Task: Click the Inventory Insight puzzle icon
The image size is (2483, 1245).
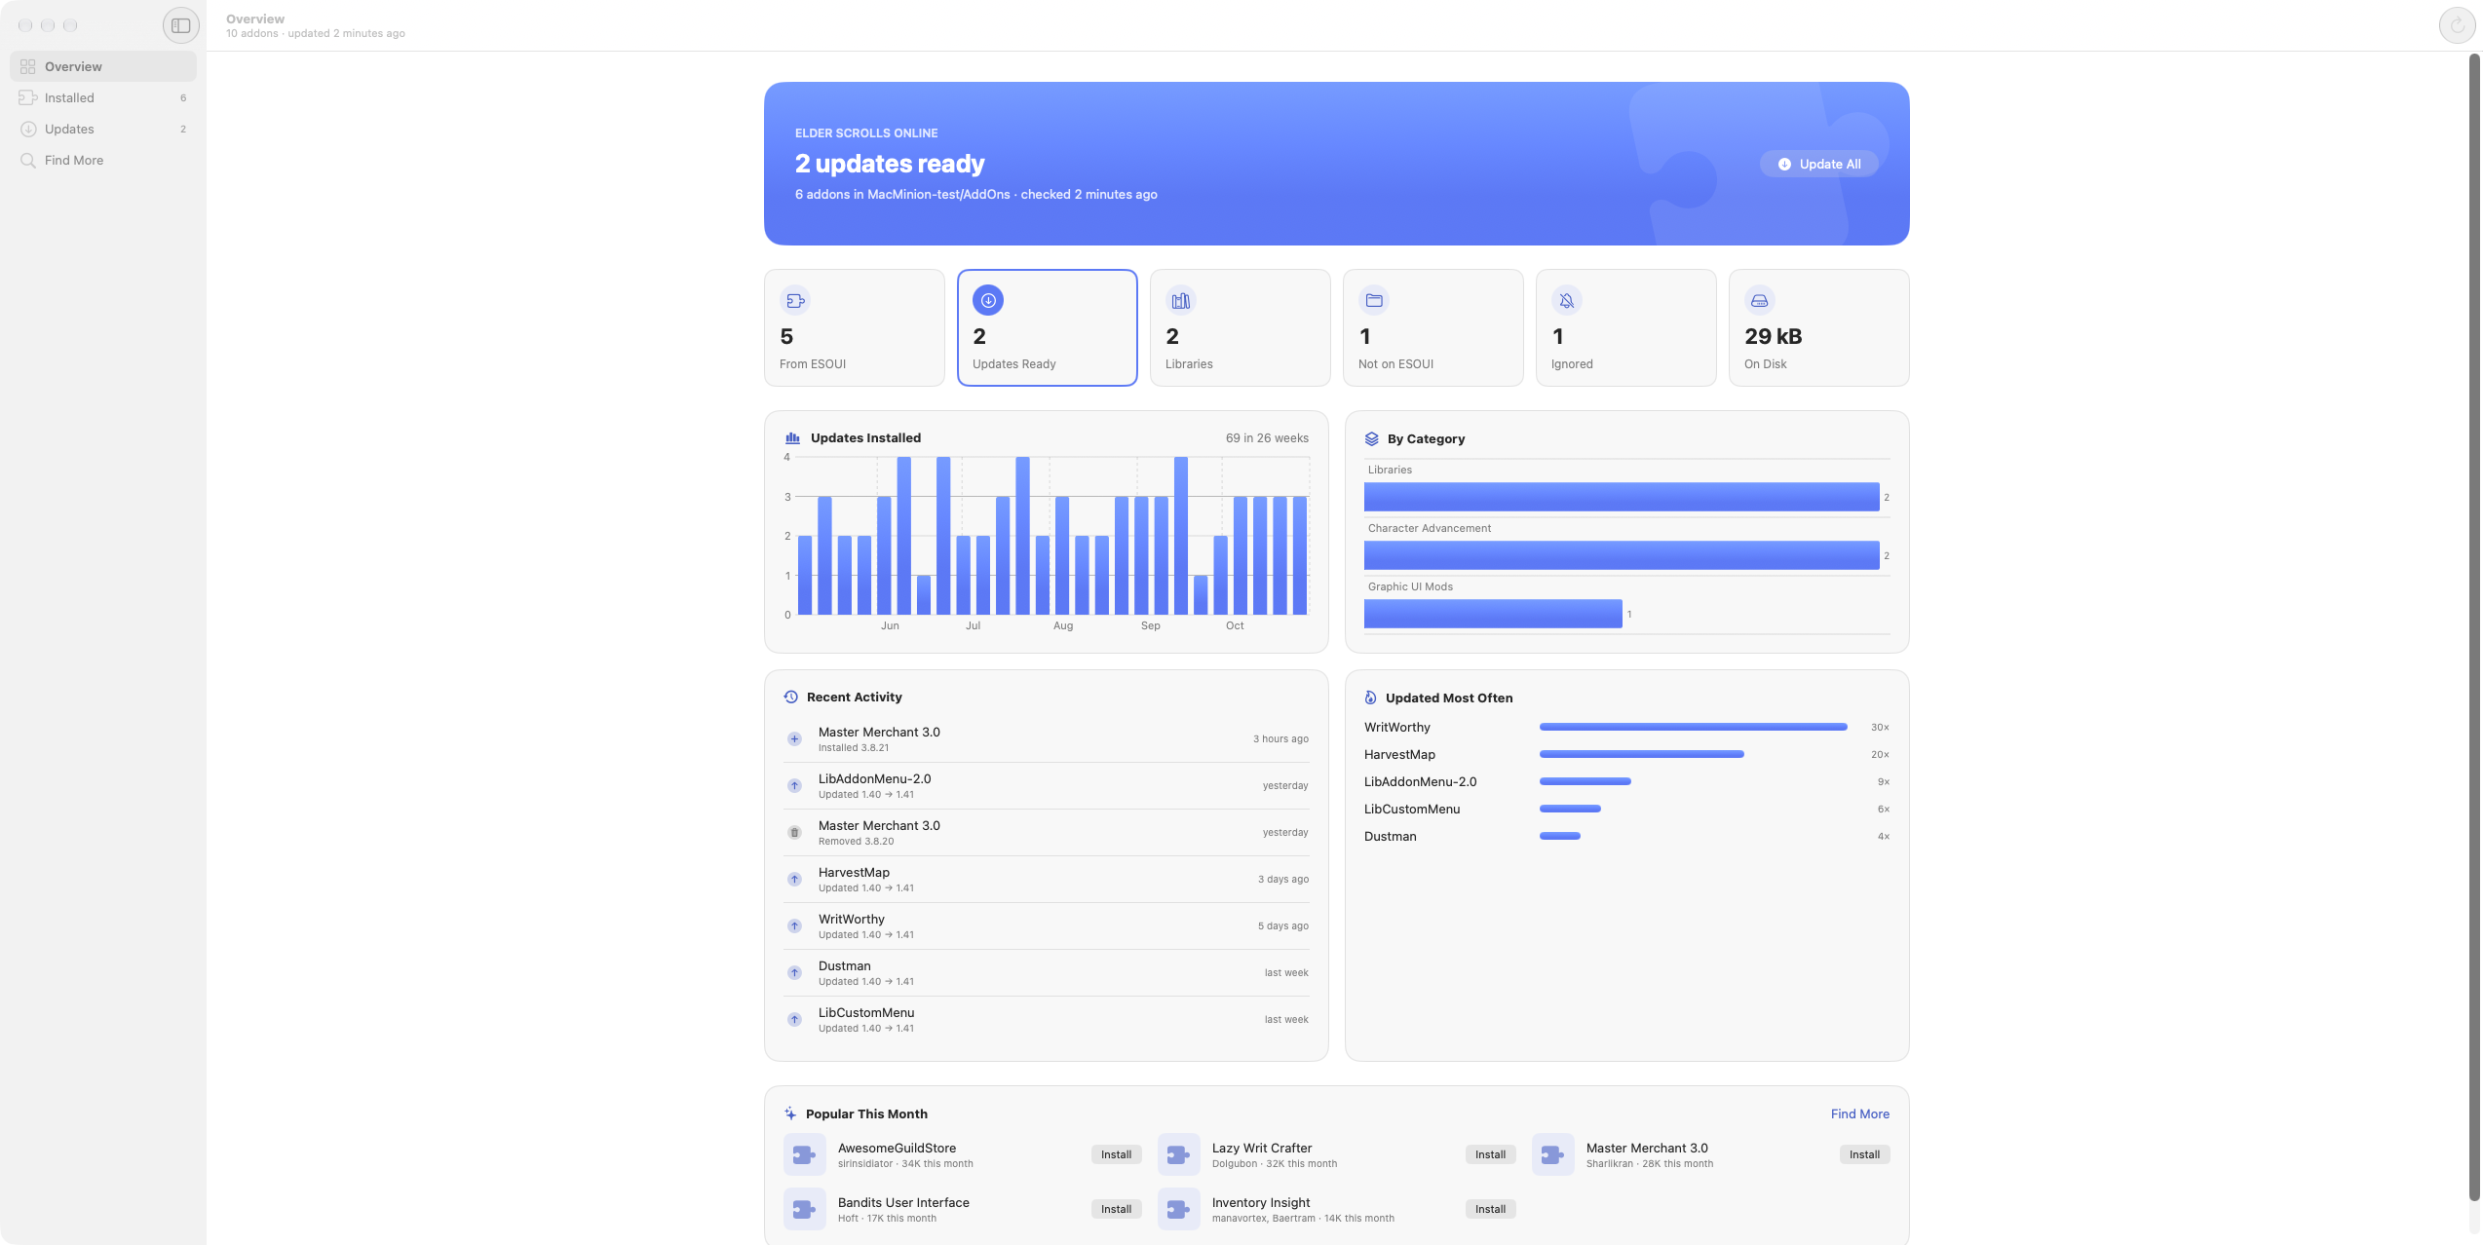Action: (1179, 1209)
